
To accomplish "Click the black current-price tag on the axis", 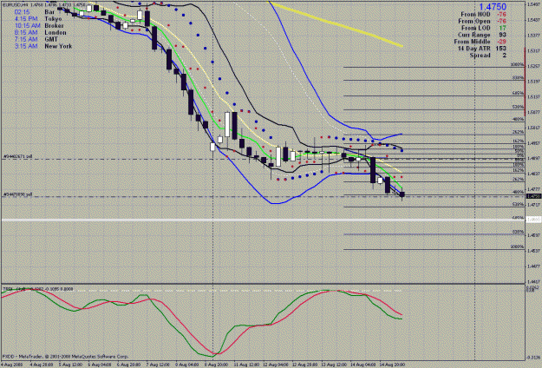I will click(534, 196).
